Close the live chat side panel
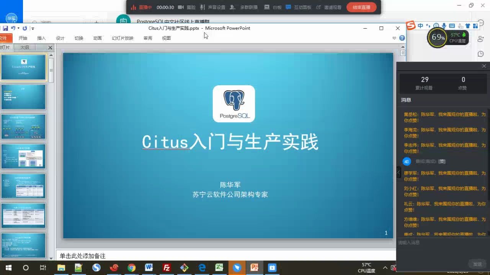Viewport: 490px width, 275px height. tap(484, 66)
